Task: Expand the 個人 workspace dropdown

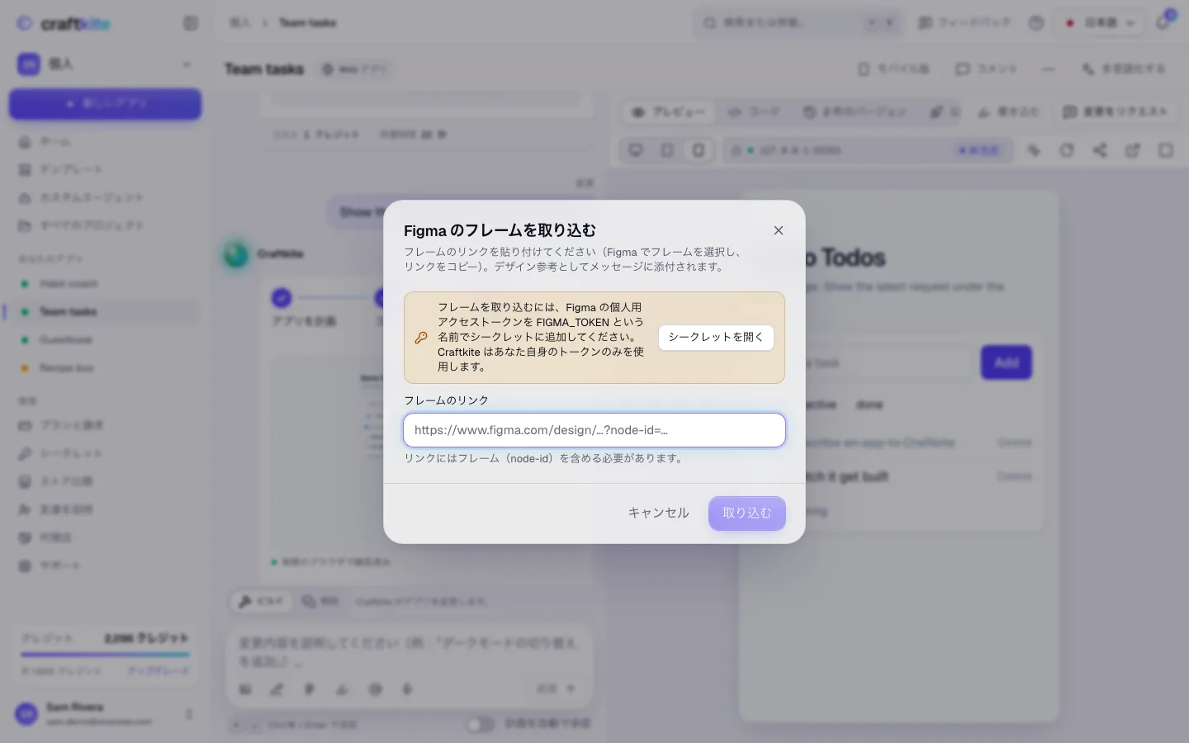Action: pyautogui.click(x=105, y=64)
